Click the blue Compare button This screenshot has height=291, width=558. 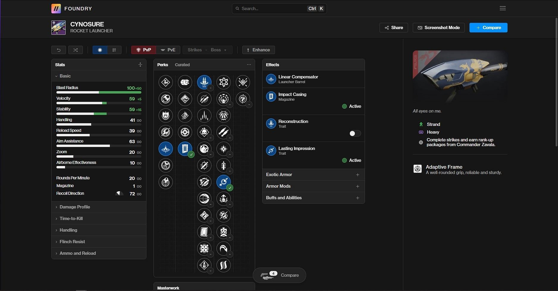[x=489, y=28]
